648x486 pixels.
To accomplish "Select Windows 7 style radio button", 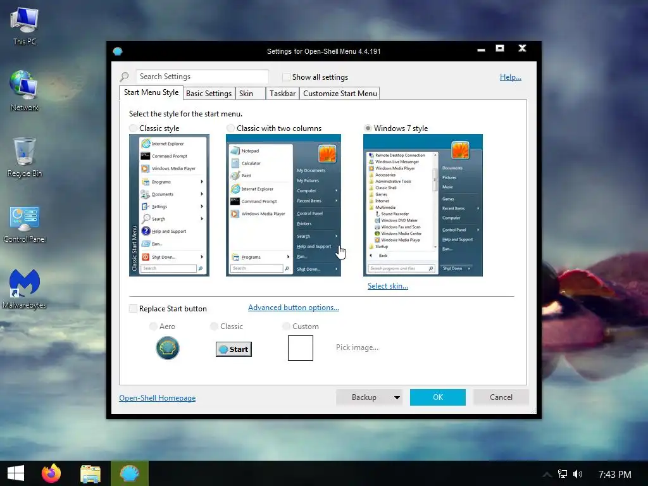I will pyautogui.click(x=368, y=128).
